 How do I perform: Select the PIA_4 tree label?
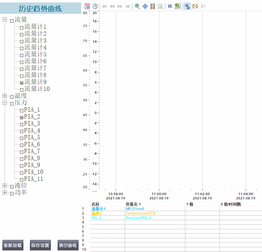point(32,131)
